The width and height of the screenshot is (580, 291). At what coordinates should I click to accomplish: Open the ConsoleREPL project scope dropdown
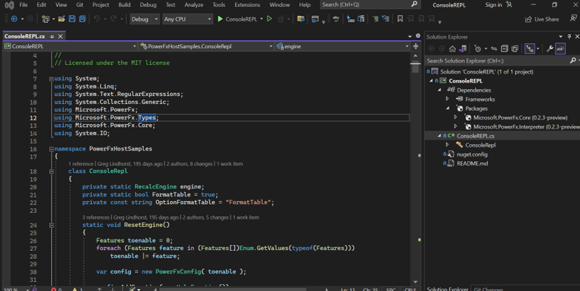click(70, 46)
